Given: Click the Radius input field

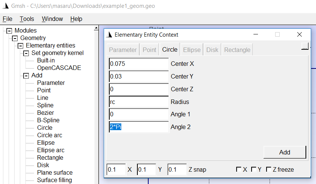Looking at the screenshot, I should coord(139,102).
